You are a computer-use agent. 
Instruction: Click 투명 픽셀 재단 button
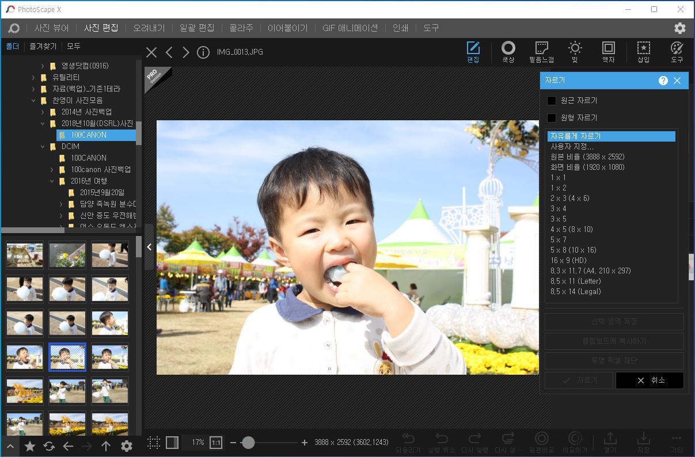pos(614,360)
